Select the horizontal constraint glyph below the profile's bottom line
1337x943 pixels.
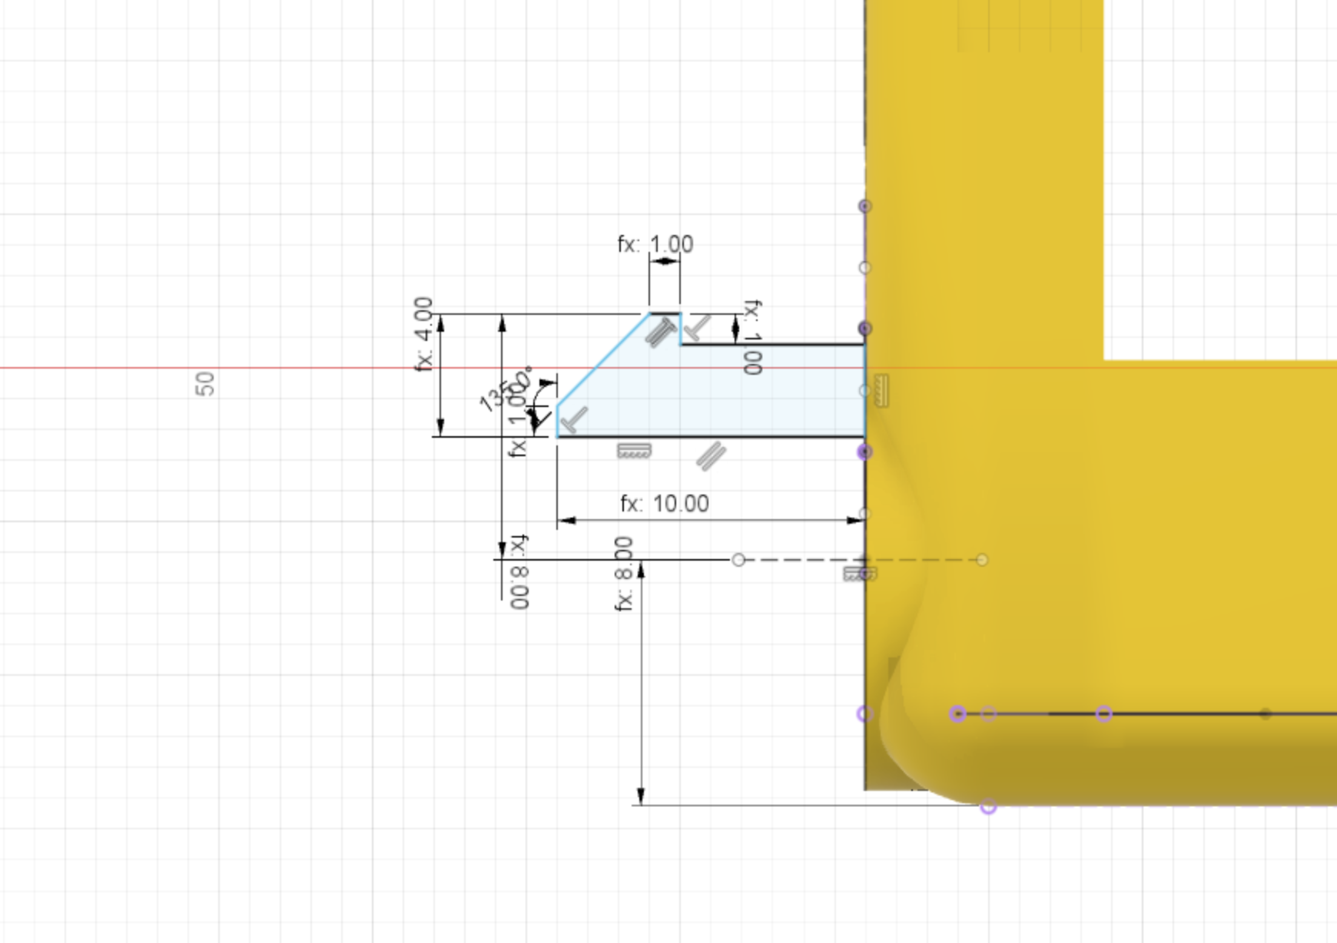pyautogui.click(x=635, y=451)
